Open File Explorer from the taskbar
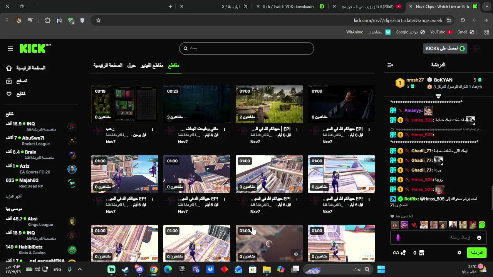 [267, 269]
